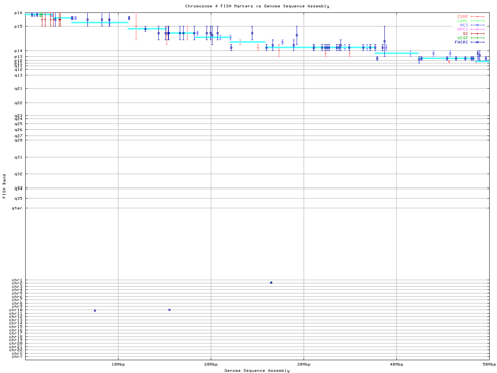Click the CSMC legend text label
The width and height of the screenshot is (497, 373).
tap(462, 17)
